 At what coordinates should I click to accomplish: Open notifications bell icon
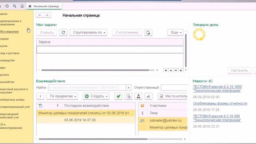pyautogui.click(x=22, y=6)
